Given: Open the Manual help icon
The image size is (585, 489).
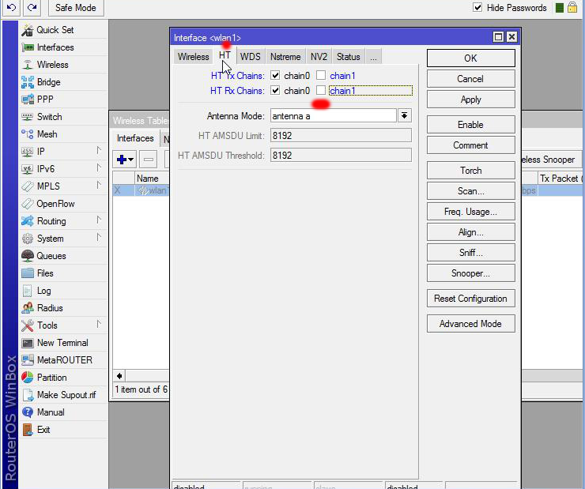Looking at the screenshot, I should coord(28,412).
